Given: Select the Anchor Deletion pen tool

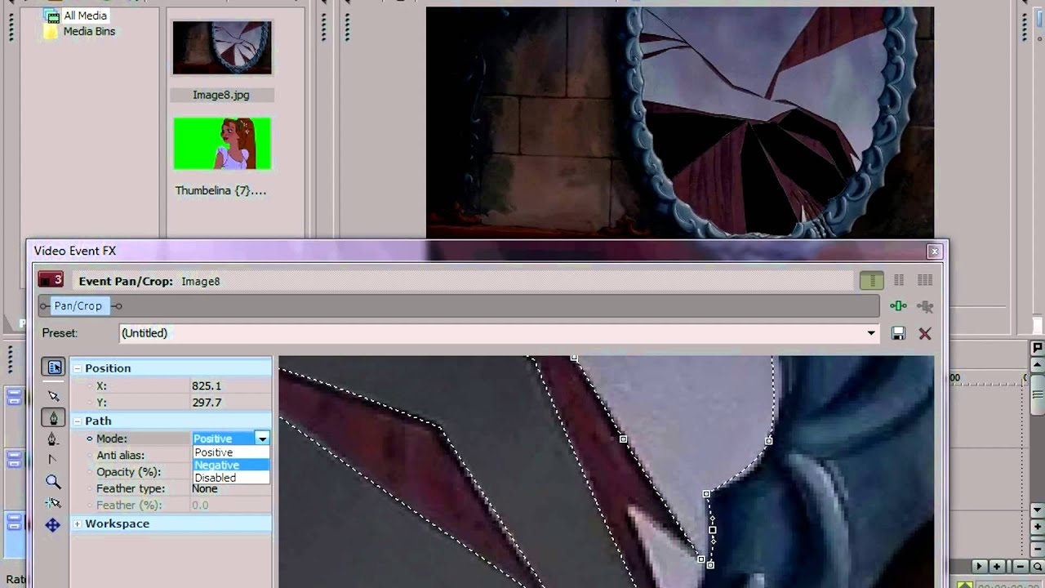Looking at the screenshot, I should click(x=53, y=439).
